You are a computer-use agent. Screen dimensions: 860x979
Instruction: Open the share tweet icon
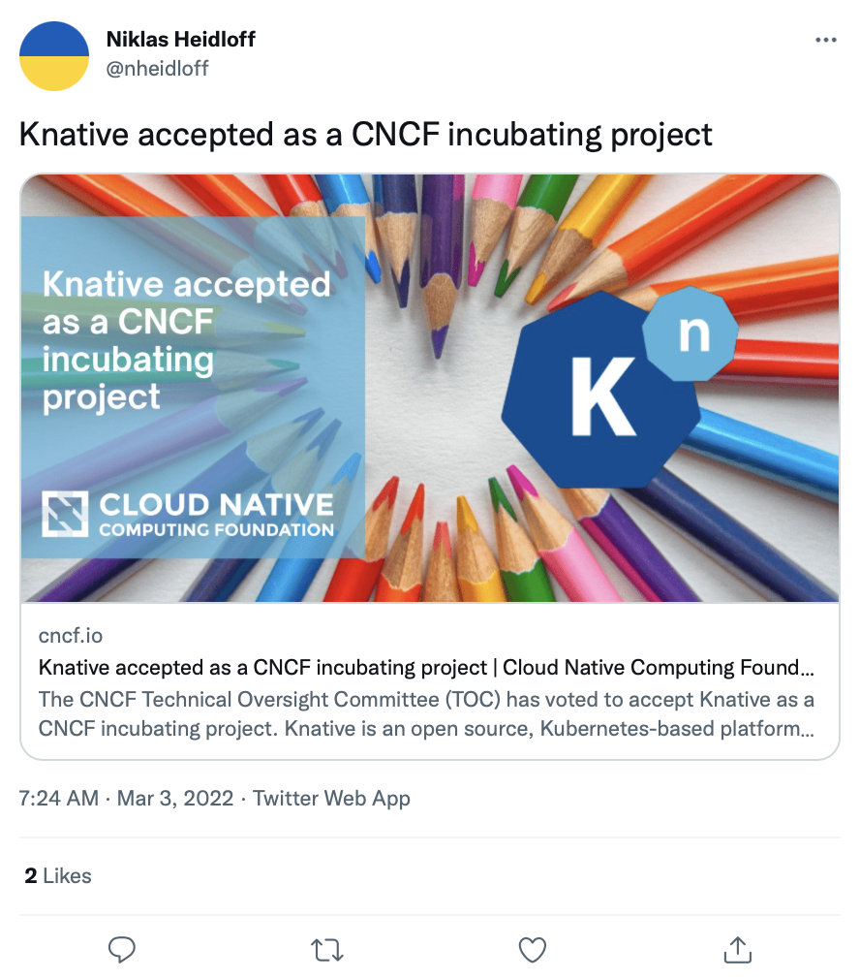tap(737, 950)
